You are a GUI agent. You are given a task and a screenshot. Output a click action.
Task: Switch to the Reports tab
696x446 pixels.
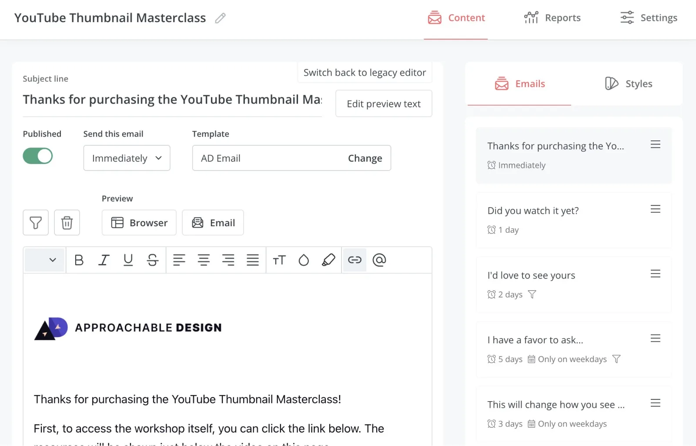pos(552,18)
